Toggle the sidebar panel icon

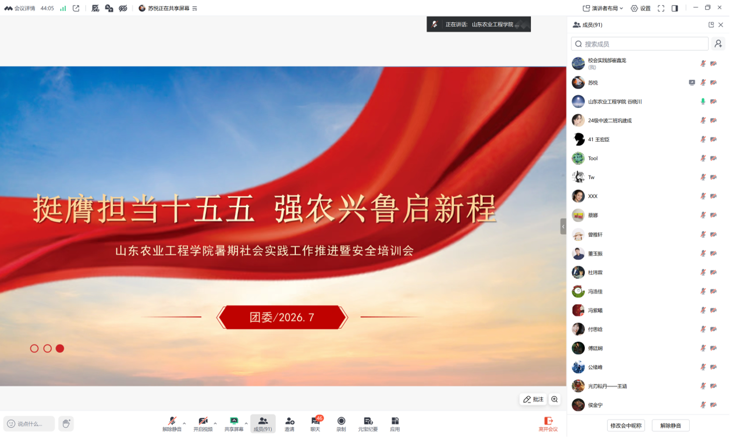tap(675, 8)
